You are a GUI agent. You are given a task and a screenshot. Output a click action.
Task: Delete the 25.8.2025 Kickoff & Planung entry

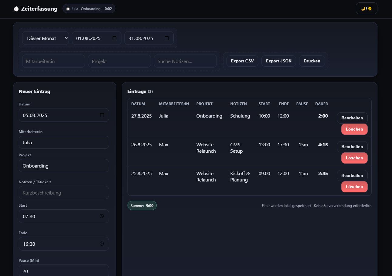point(354,187)
